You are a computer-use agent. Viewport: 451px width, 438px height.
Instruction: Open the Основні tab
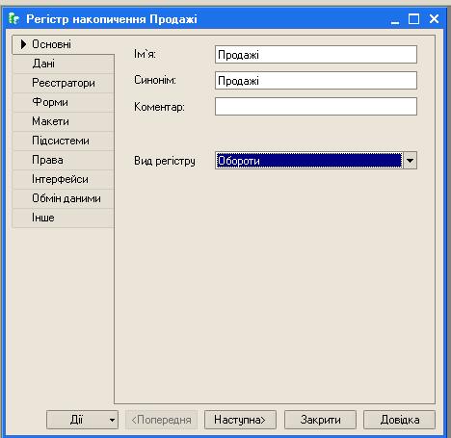(63, 44)
